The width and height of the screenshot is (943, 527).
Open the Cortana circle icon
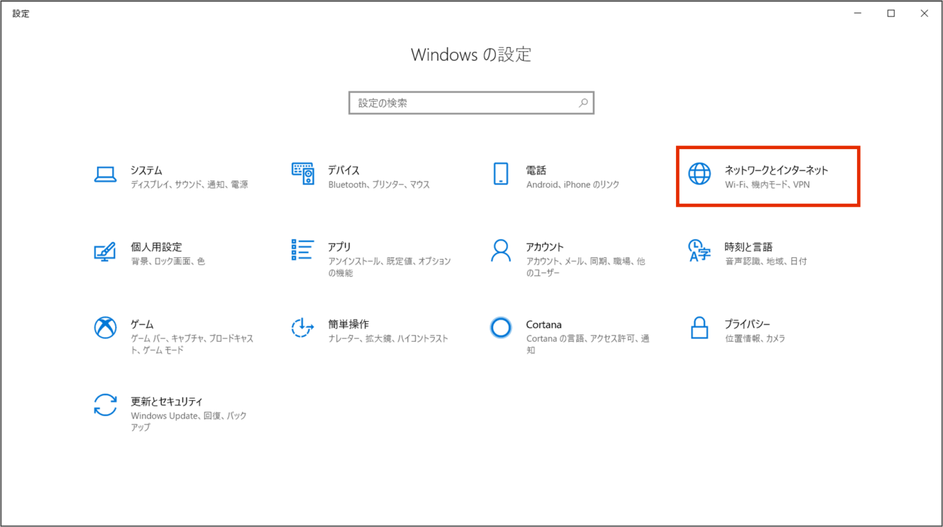click(500, 328)
